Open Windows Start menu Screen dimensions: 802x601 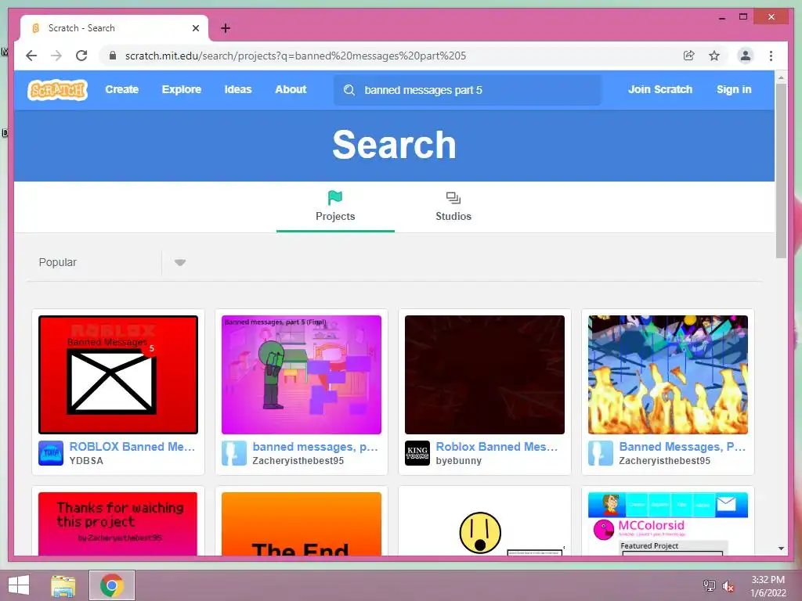click(19, 585)
